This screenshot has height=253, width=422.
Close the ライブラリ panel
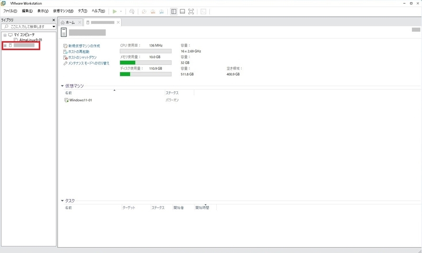[x=54, y=20]
